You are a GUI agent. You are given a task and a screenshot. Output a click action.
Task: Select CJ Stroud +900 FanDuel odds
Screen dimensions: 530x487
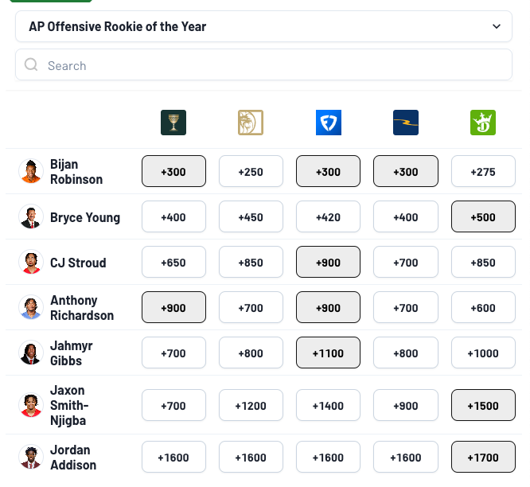point(328,262)
